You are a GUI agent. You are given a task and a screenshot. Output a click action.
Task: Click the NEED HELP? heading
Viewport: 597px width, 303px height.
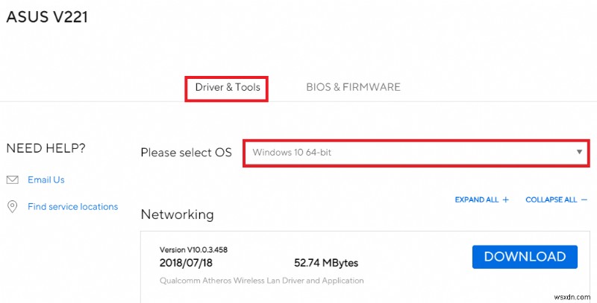[46, 148]
